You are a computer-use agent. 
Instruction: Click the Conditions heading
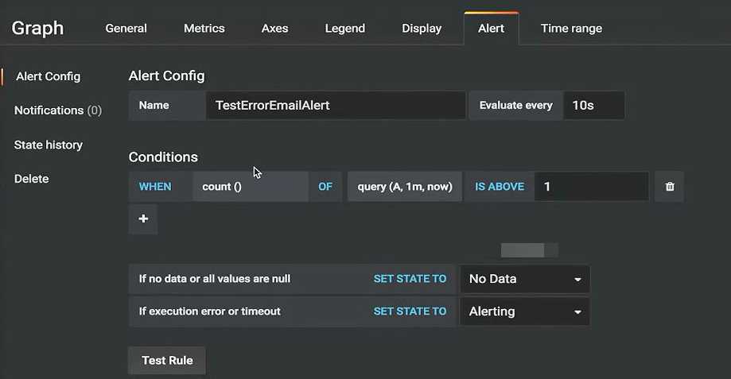163,157
